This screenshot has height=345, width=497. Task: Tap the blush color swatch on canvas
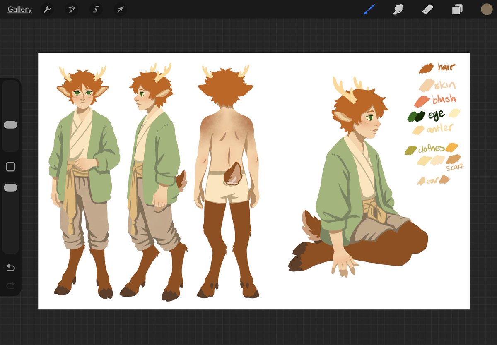coord(422,101)
